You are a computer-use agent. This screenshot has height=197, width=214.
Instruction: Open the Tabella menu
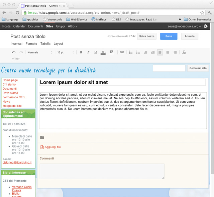pos(45,44)
